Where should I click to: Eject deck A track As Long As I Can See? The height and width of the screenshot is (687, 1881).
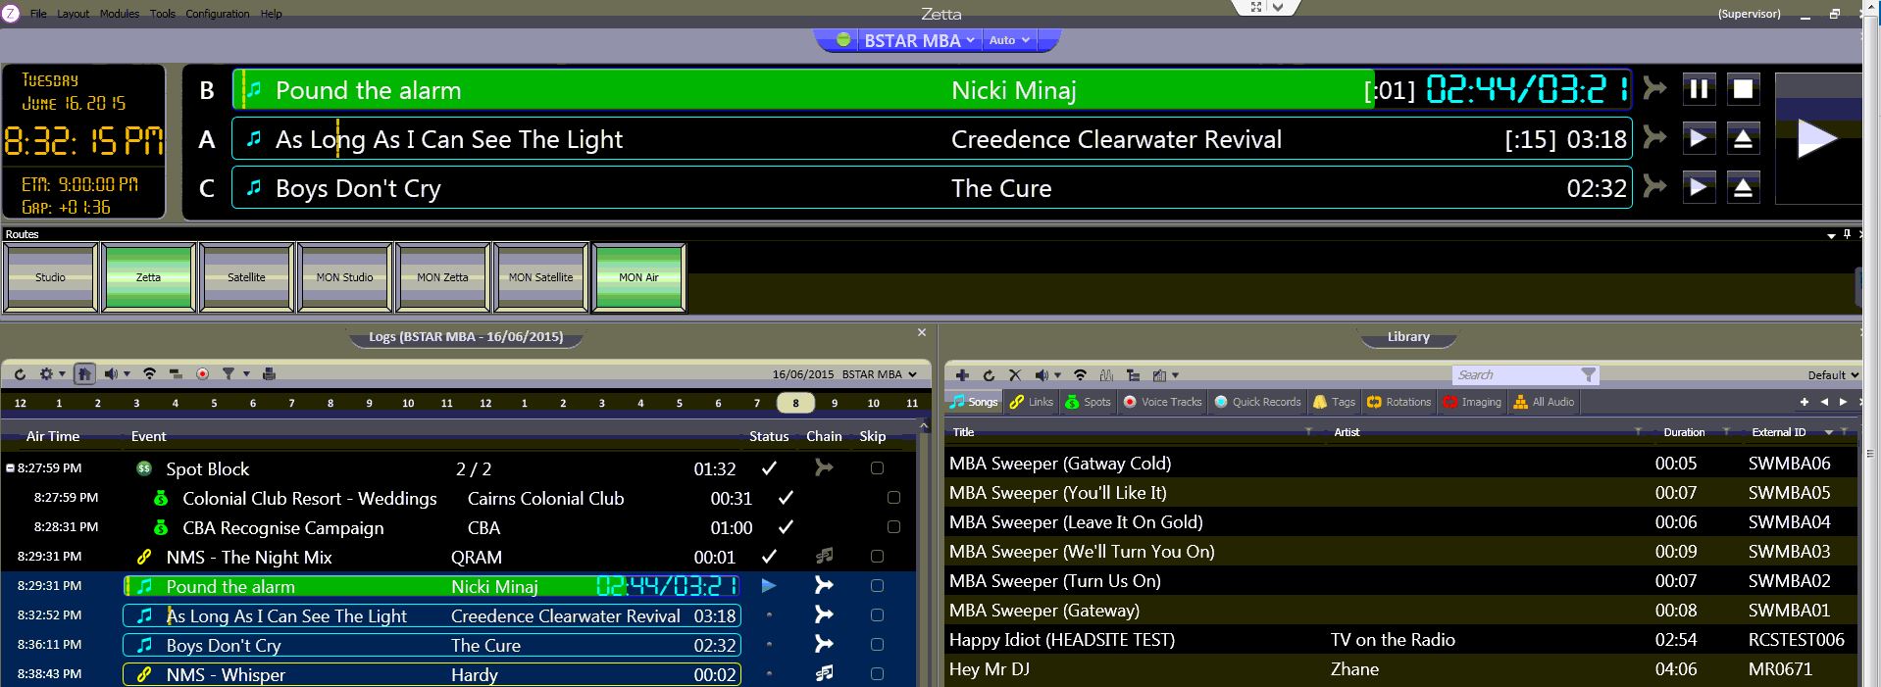tap(1743, 139)
